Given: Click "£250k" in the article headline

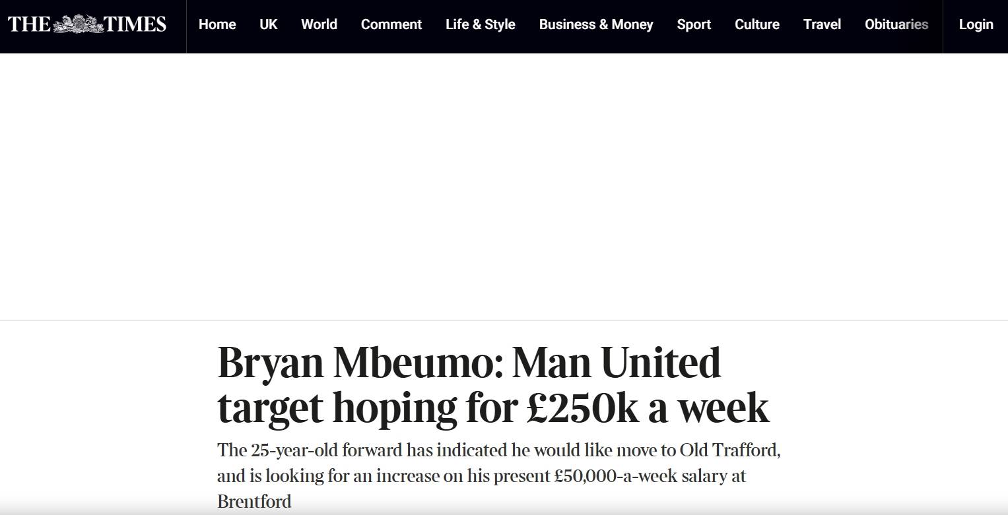Looking at the screenshot, I should (x=582, y=408).
